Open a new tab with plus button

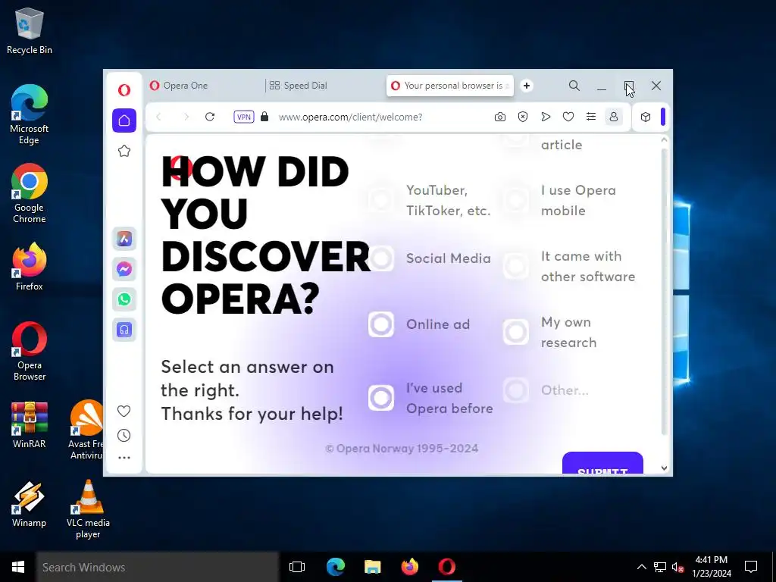click(527, 86)
